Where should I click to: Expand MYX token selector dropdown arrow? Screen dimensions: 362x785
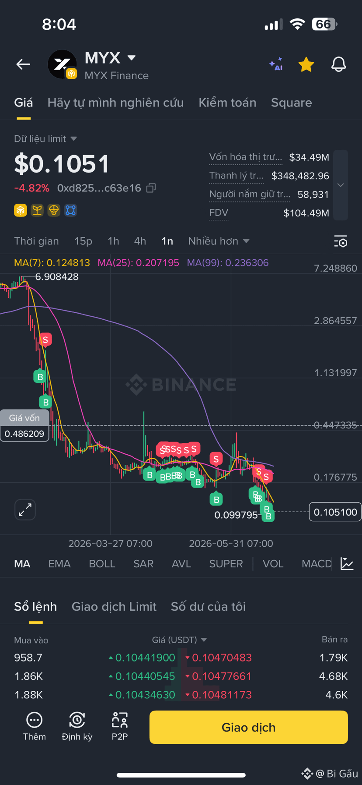pyautogui.click(x=131, y=57)
